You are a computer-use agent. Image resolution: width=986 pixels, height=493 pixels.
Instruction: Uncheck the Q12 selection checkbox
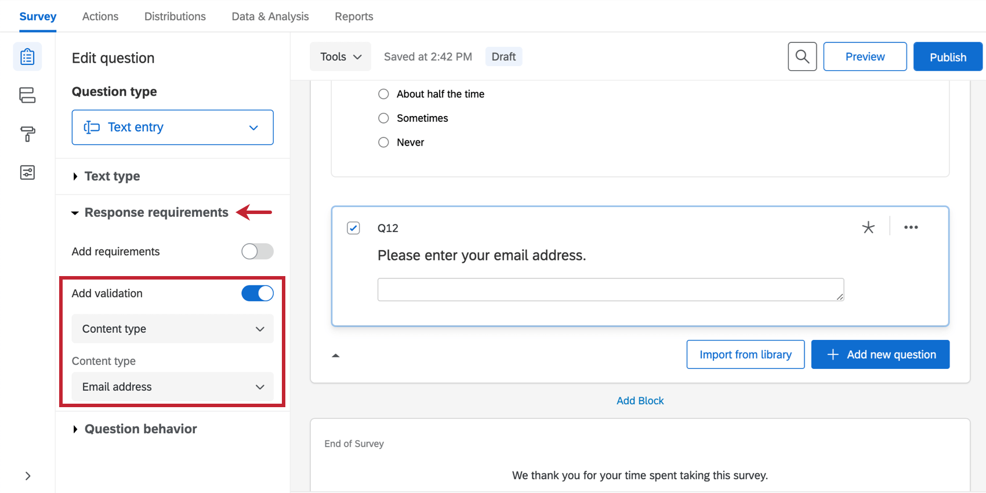(x=353, y=228)
